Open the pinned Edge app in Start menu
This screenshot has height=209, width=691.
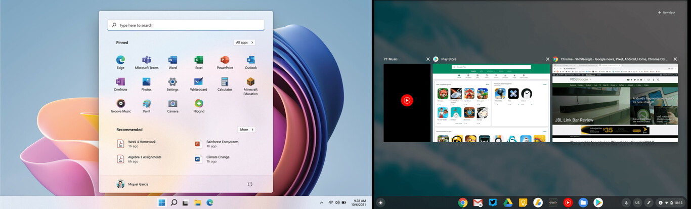click(x=120, y=62)
